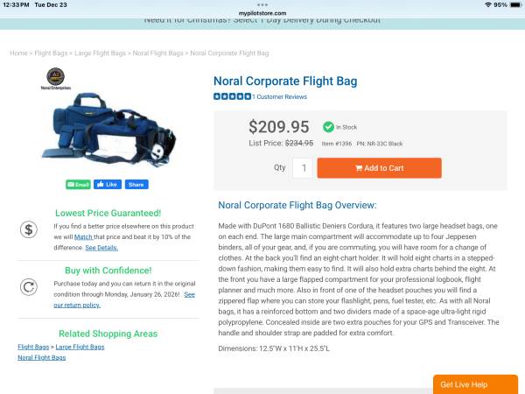Image resolution: width=525 pixels, height=394 pixels.
Task: Click the Facebook Like button
Action: [x=107, y=185]
